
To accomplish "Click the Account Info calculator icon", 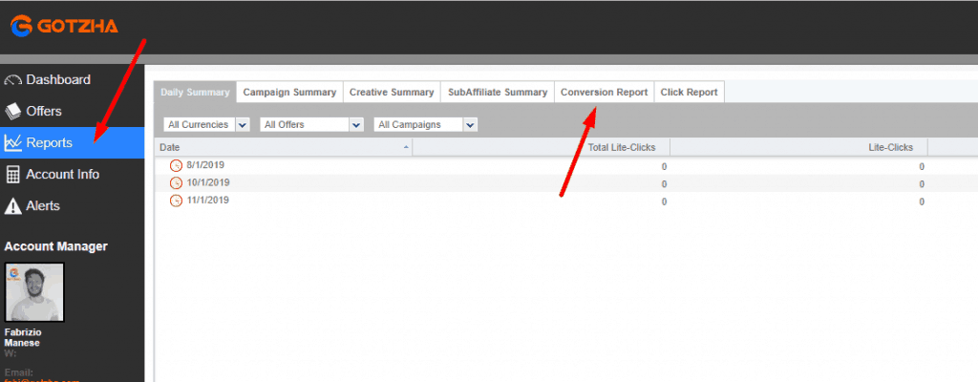I will (x=13, y=174).
